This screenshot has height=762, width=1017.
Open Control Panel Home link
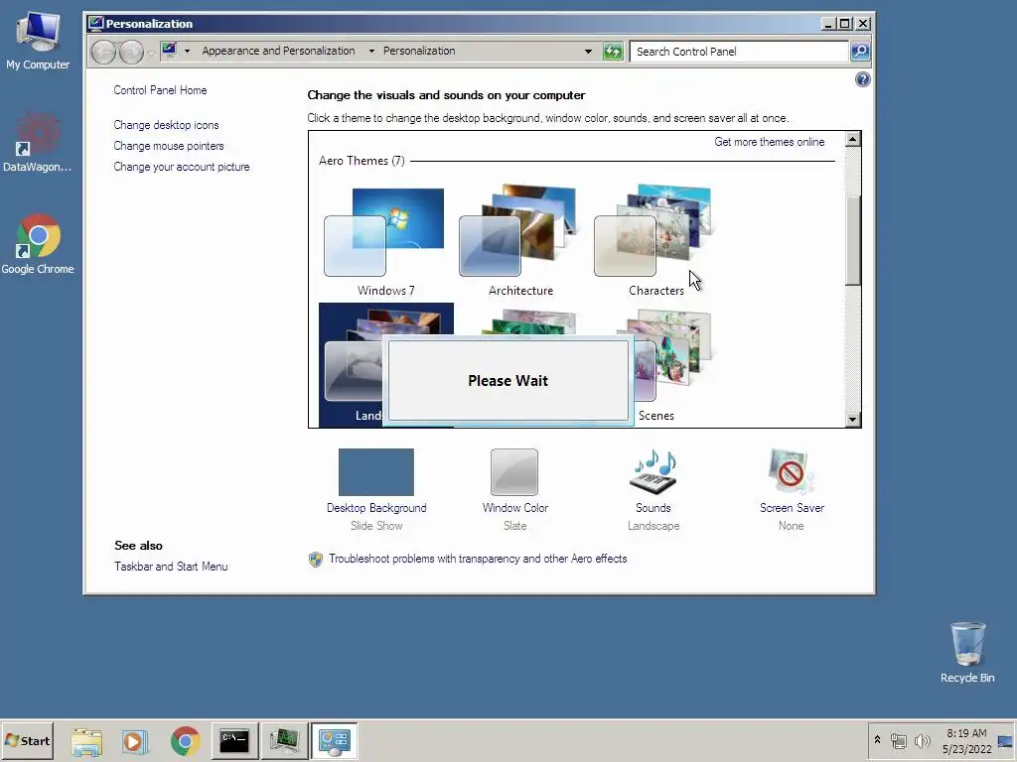160,90
